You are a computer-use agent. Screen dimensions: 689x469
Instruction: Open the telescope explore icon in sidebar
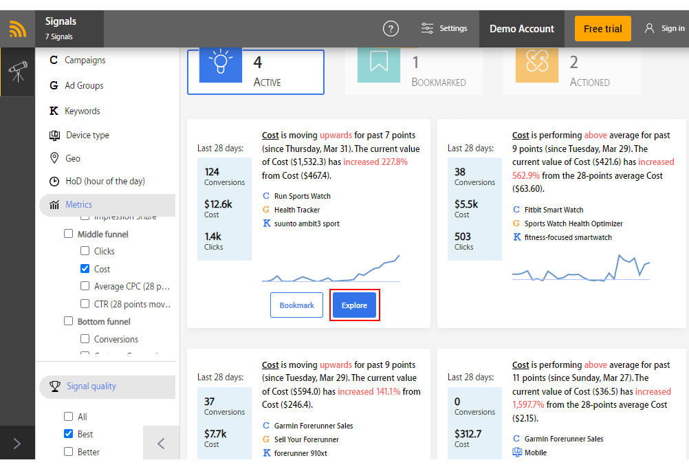pyautogui.click(x=18, y=72)
